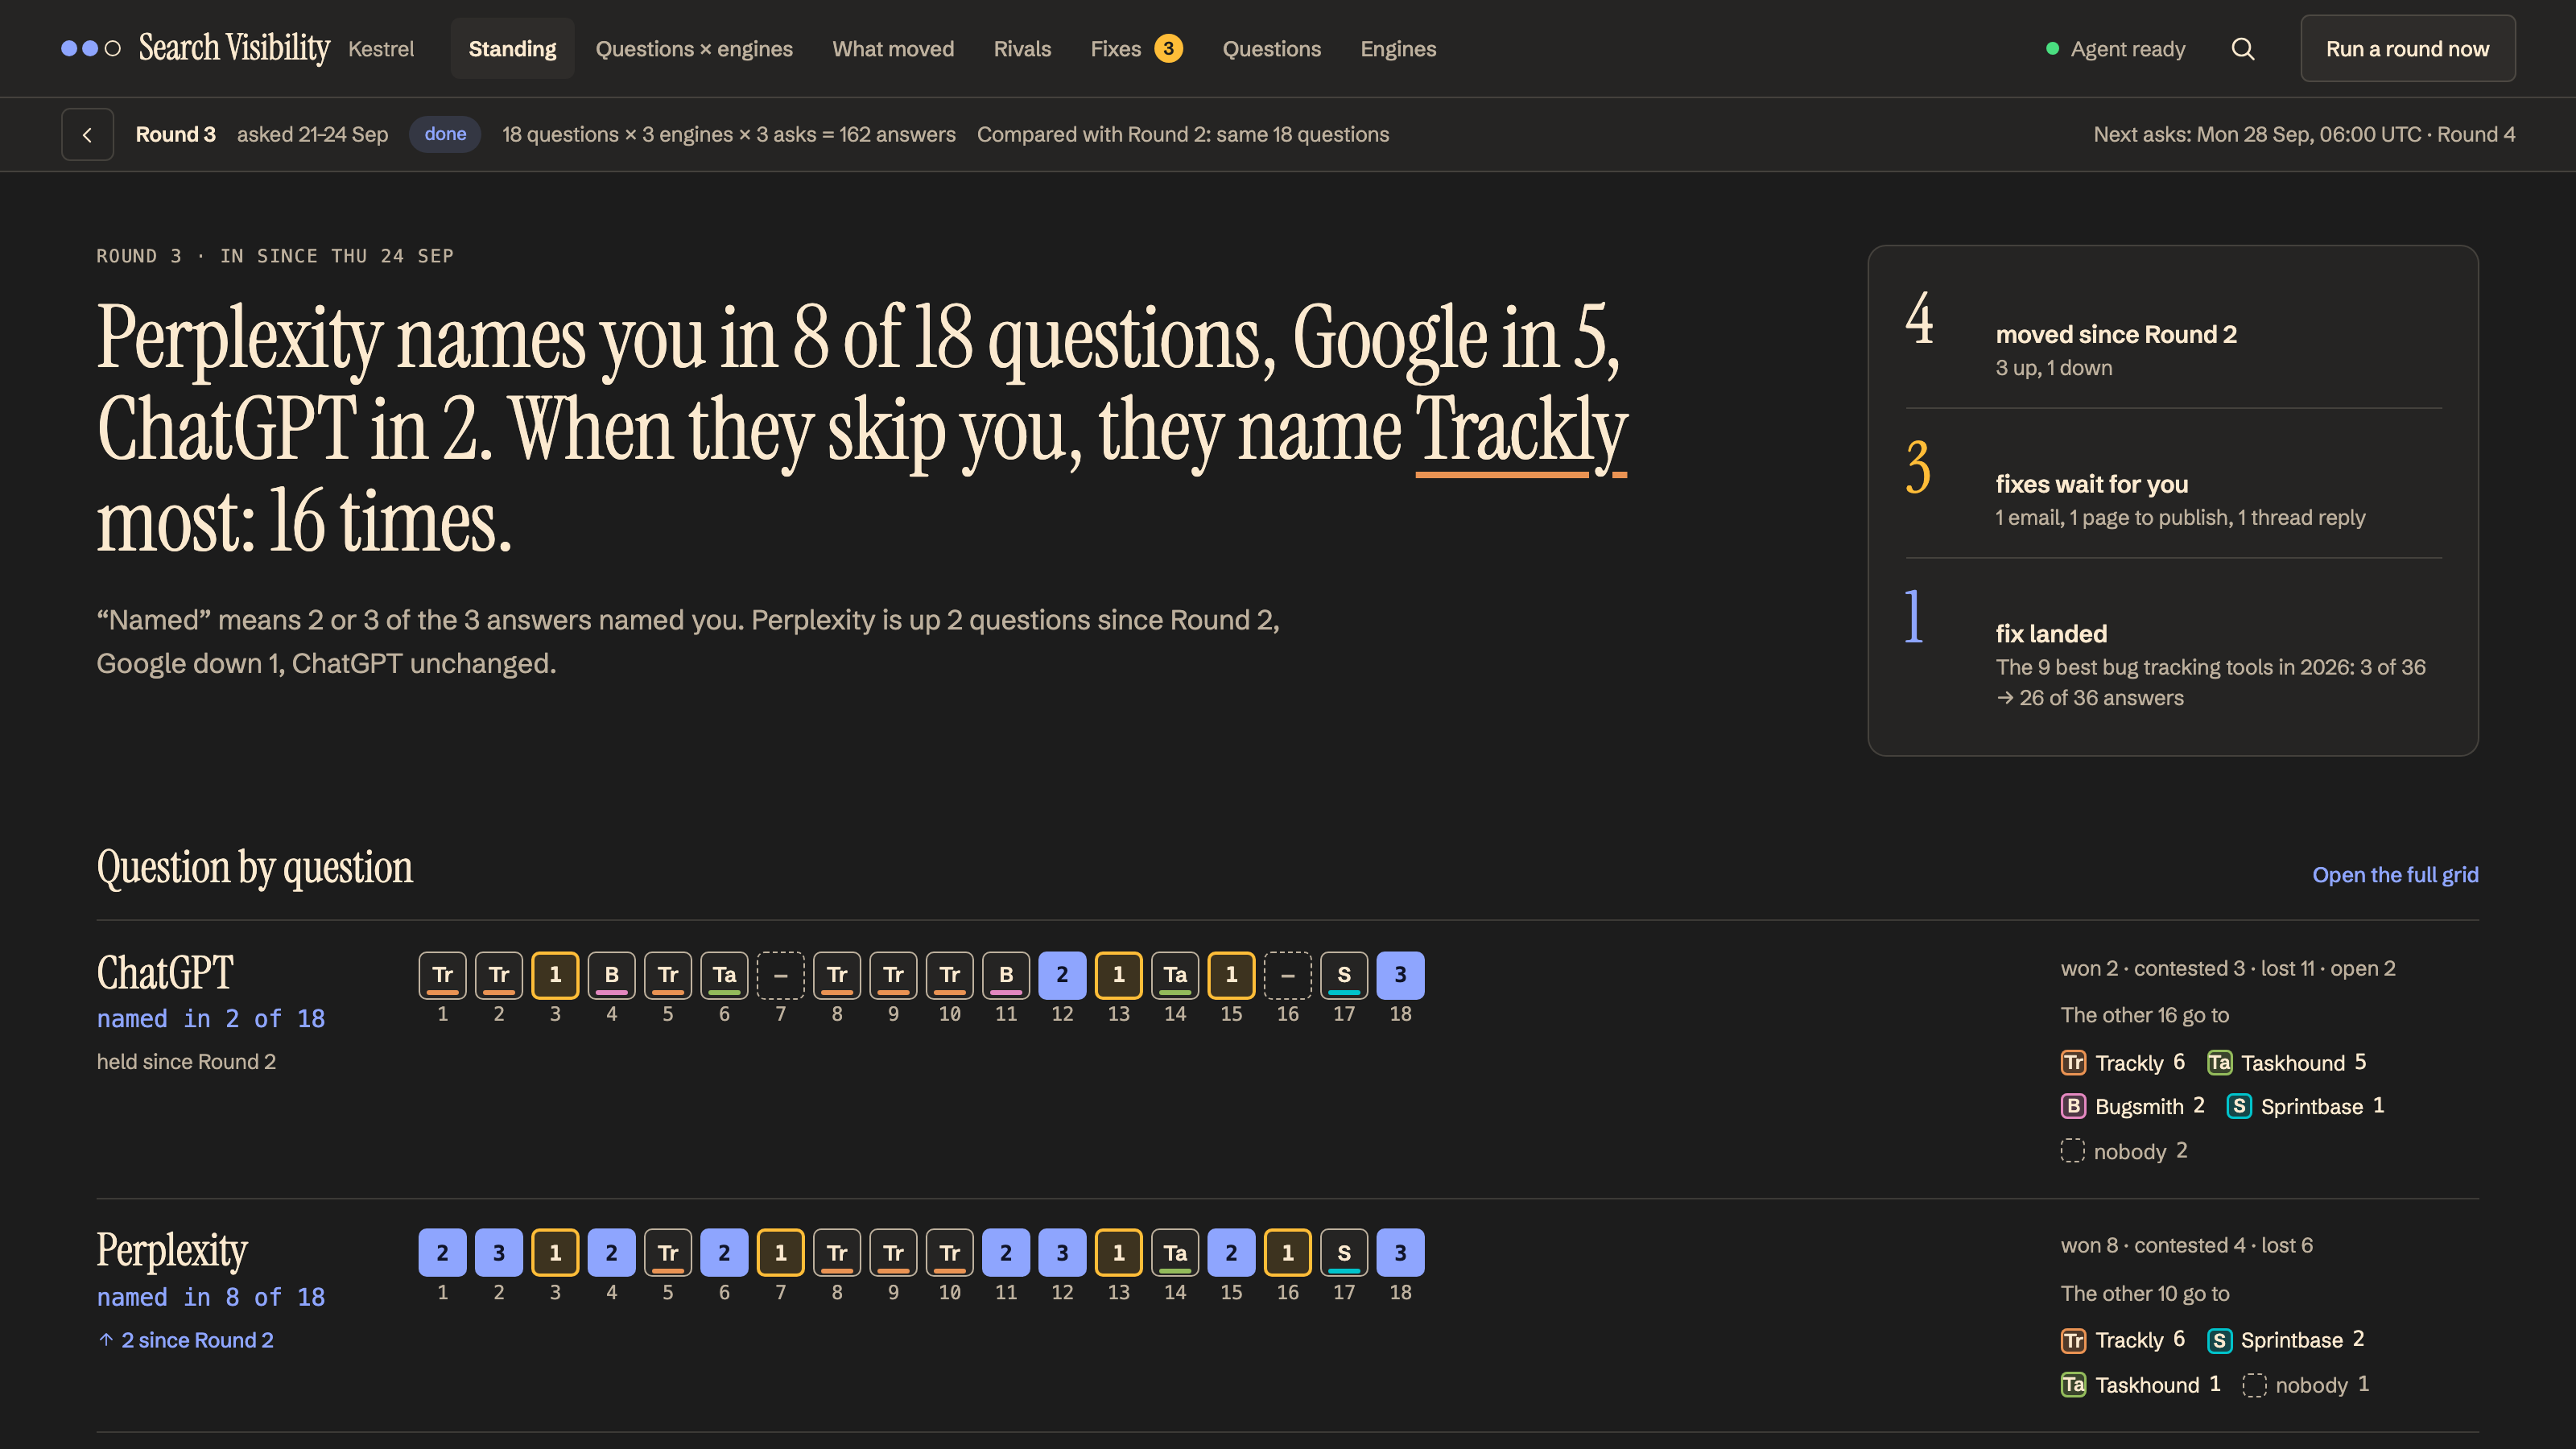
Task: Click 'won 2 · contested 3 · lost 11' text
Action: click(x=2228, y=968)
